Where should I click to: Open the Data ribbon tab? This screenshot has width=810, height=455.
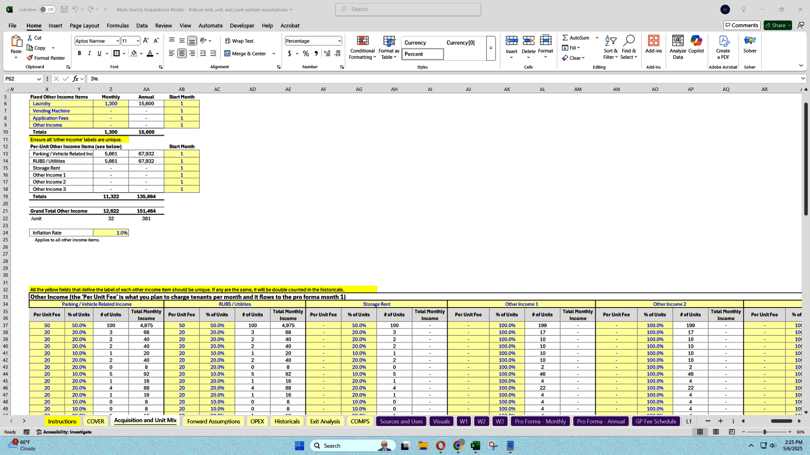[142, 26]
